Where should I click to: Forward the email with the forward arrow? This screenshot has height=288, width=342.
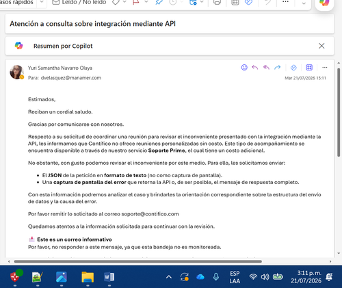tap(278, 68)
